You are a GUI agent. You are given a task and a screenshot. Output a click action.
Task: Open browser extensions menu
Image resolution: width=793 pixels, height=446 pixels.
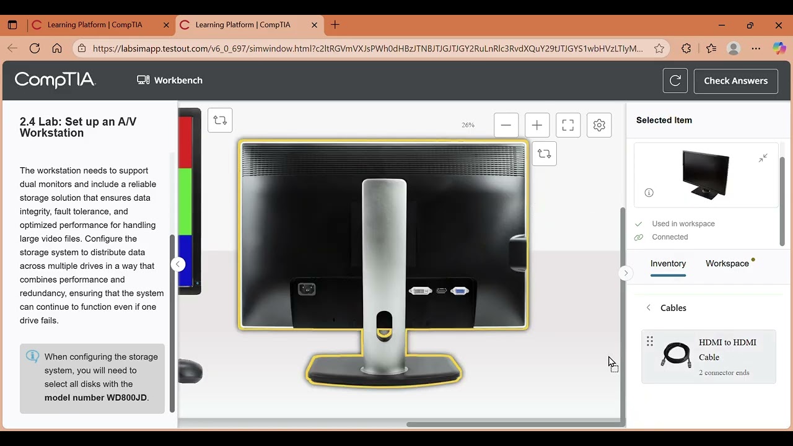point(686,48)
